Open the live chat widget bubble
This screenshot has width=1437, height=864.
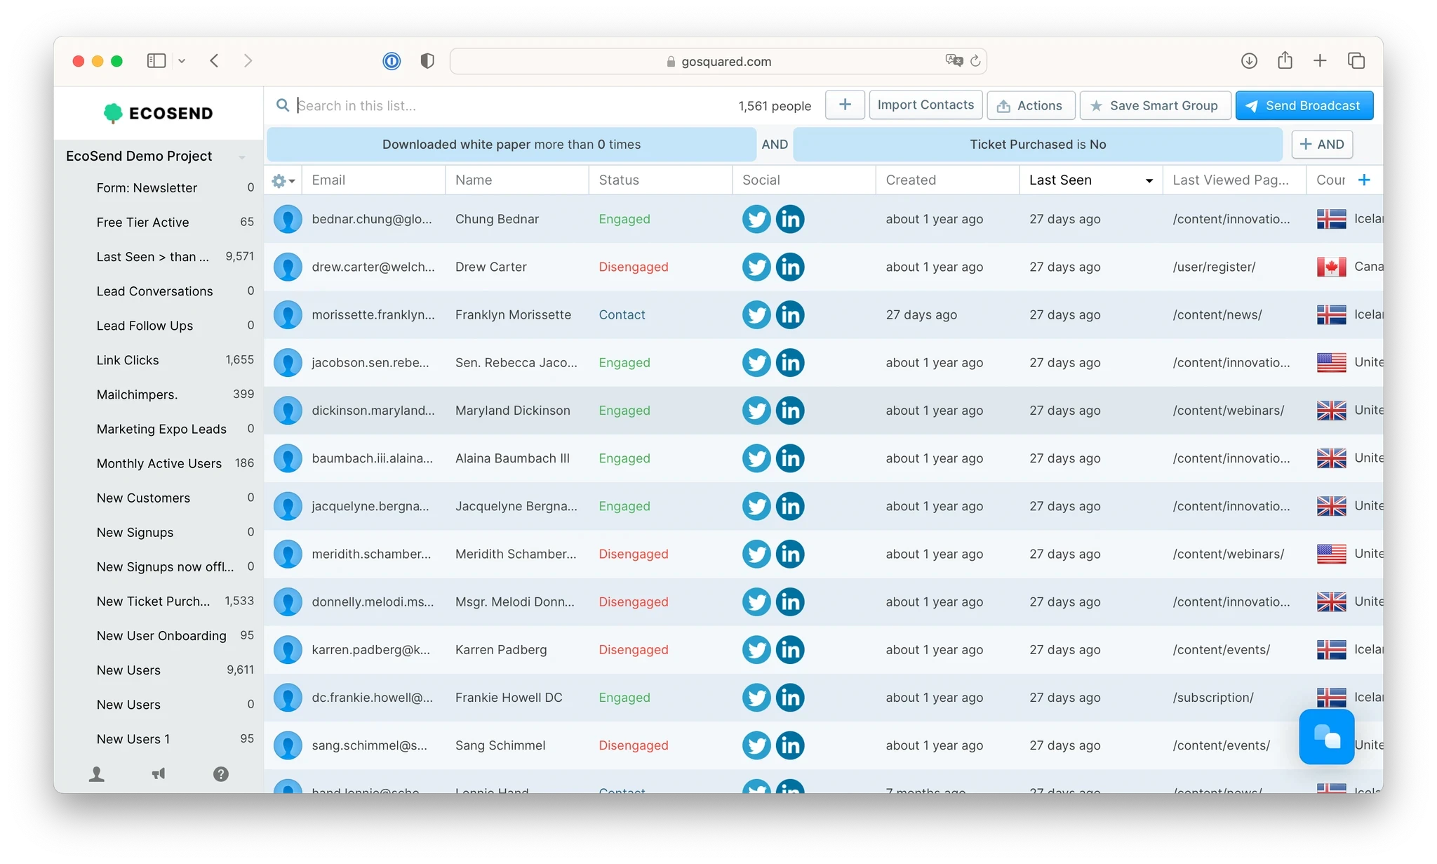[x=1326, y=736]
